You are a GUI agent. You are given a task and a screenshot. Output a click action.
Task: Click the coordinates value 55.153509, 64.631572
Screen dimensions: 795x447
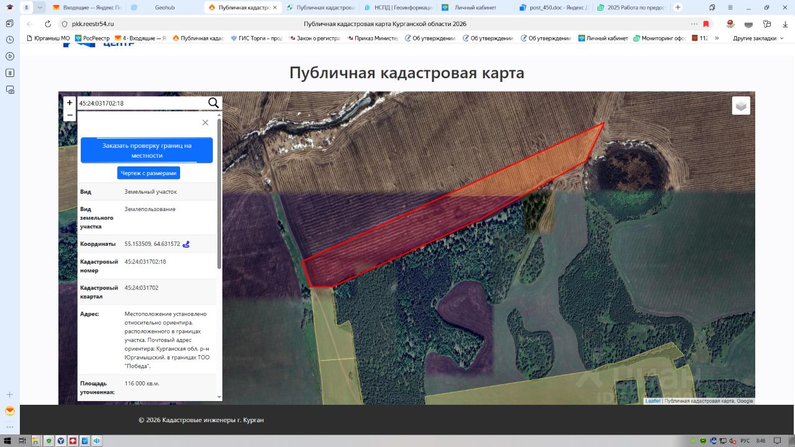[152, 244]
